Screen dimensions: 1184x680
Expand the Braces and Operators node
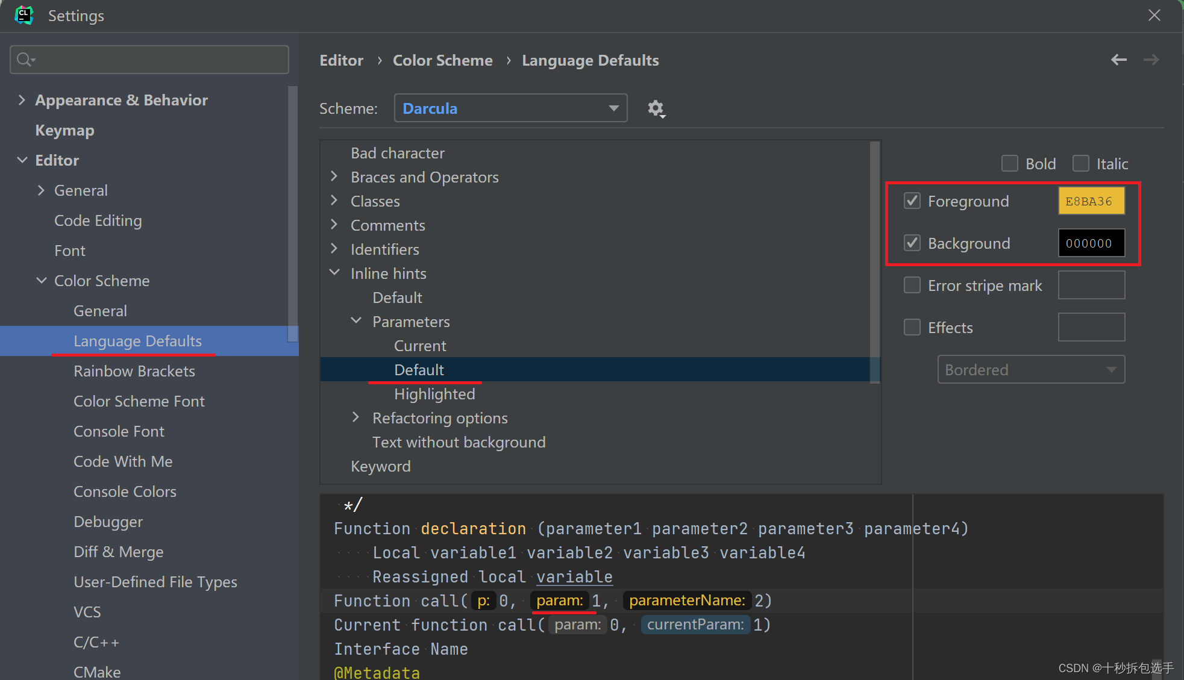334,176
